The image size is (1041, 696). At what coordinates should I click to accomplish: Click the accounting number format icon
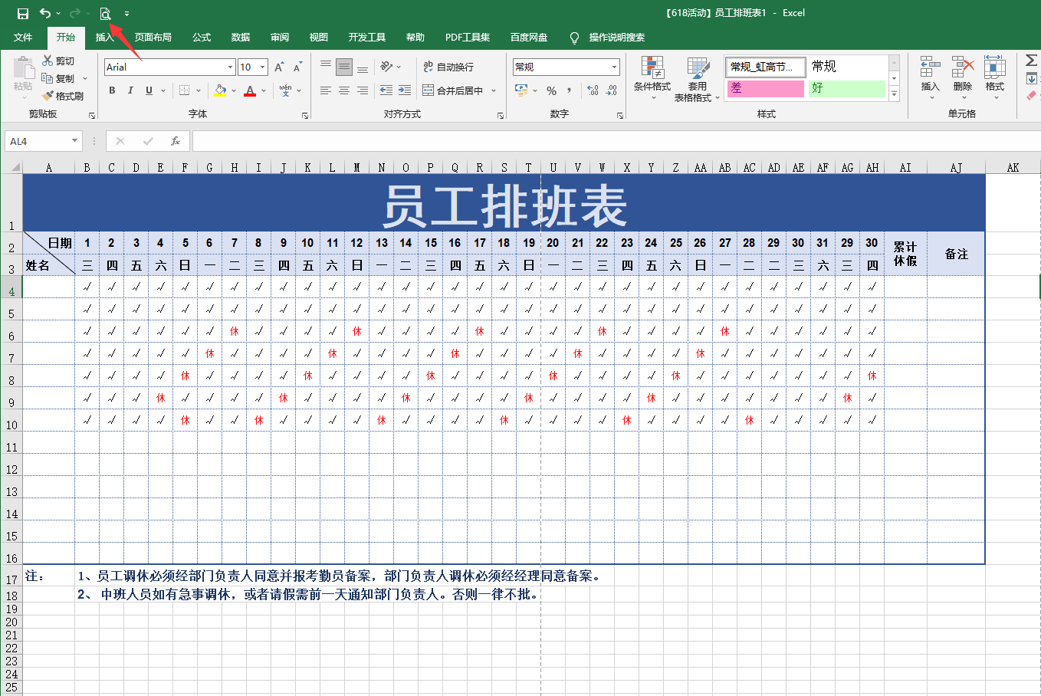[x=522, y=90]
